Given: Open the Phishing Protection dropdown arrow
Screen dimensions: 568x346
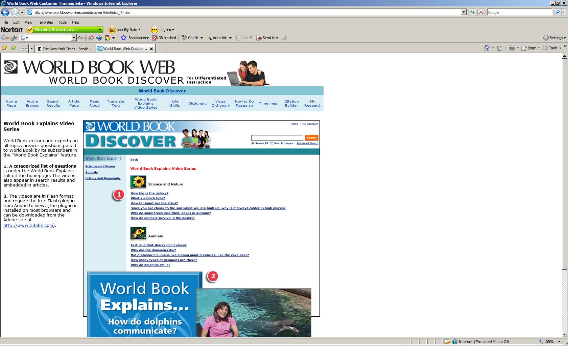Looking at the screenshot, I should [x=100, y=30].
